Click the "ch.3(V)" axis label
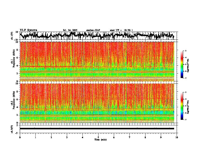This screenshot has width=199, height=154. click(x=12, y=129)
